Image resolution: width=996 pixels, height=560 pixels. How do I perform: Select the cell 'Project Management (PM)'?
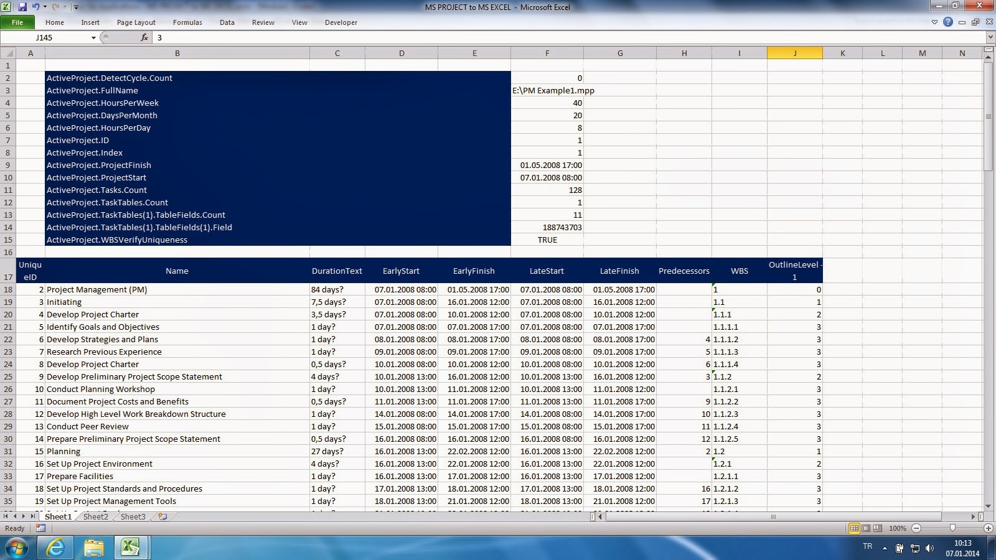(177, 289)
